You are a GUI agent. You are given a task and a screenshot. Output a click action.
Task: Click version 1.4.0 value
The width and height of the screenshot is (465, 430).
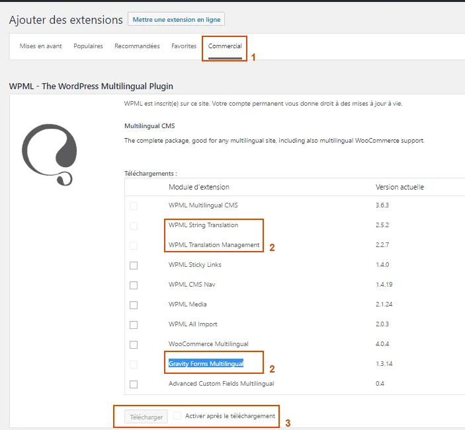click(382, 264)
